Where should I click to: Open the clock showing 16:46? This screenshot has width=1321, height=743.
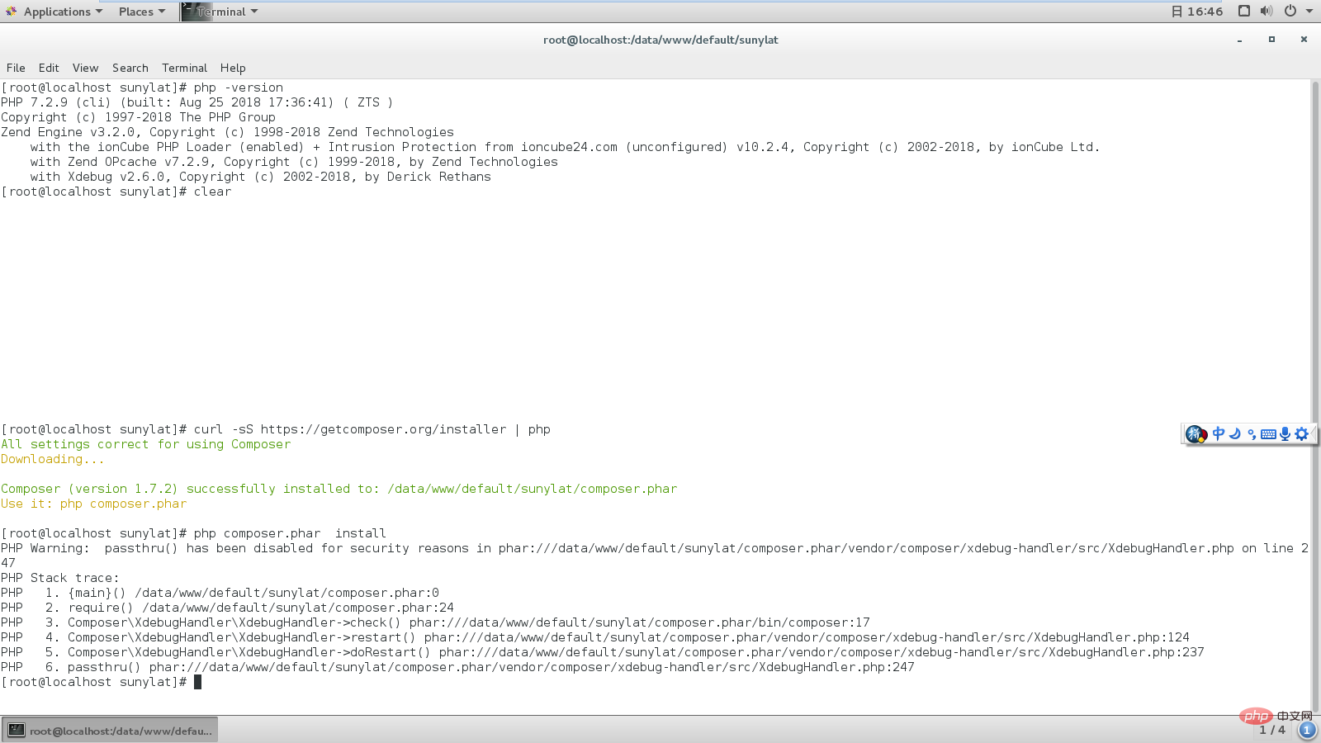[x=1197, y=12]
